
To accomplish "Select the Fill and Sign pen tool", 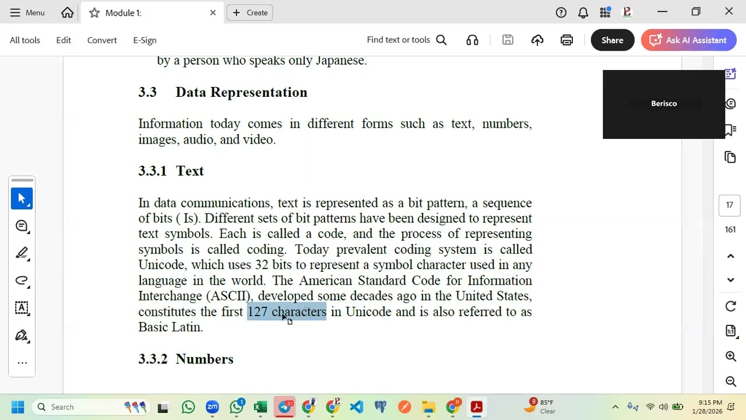I will pyautogui.click(x=22, y=335).
